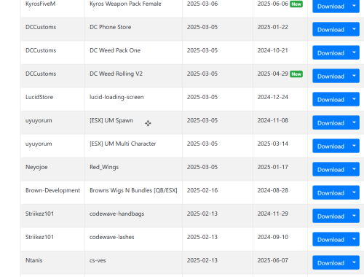Viewport: 364px width, 277px height.
Task: Select author Brown-Development
Action: 52,190
